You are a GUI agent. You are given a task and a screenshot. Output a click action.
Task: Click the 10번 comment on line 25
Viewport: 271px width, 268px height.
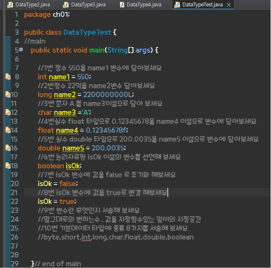point(113,228)
